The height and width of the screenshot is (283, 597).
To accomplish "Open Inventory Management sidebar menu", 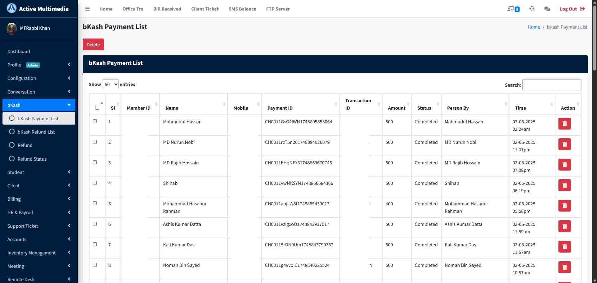I will coord(39,253).
